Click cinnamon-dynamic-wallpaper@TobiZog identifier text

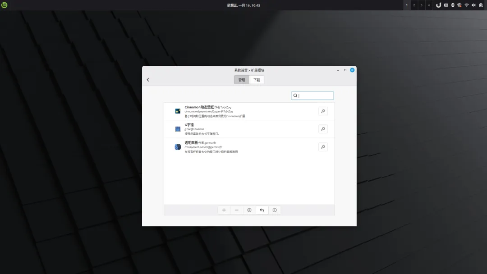point(209,111)
